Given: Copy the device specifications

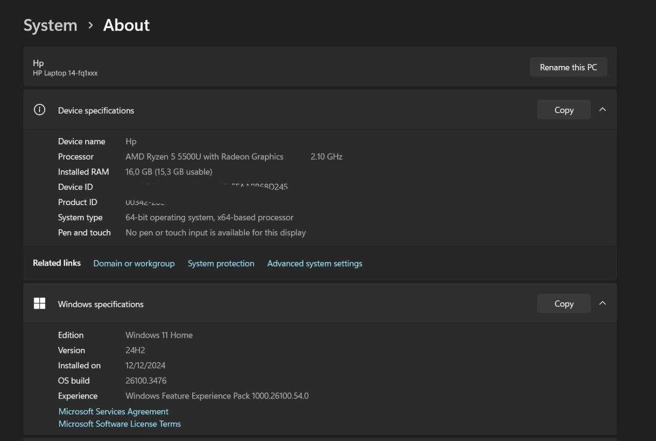Looking at the screenshot, I should [564, 110].
